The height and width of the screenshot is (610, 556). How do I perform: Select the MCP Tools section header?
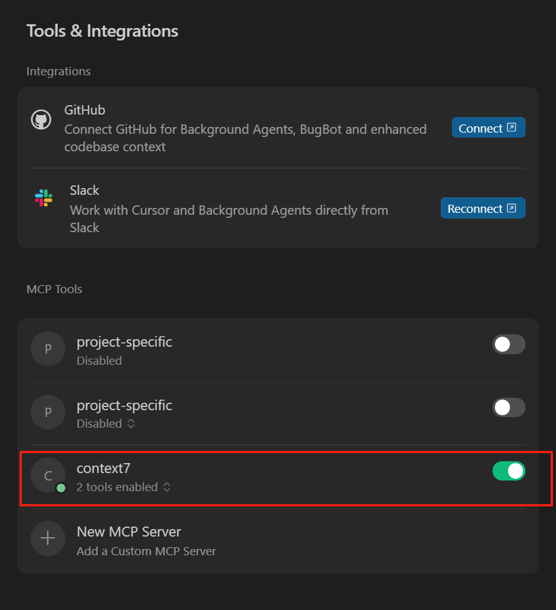54,289
